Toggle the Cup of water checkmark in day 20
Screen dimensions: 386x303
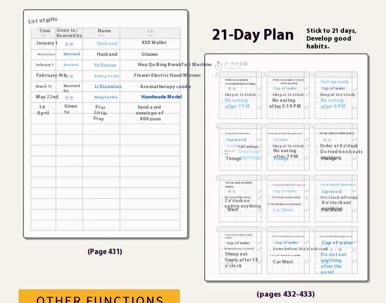coord(307,88)
